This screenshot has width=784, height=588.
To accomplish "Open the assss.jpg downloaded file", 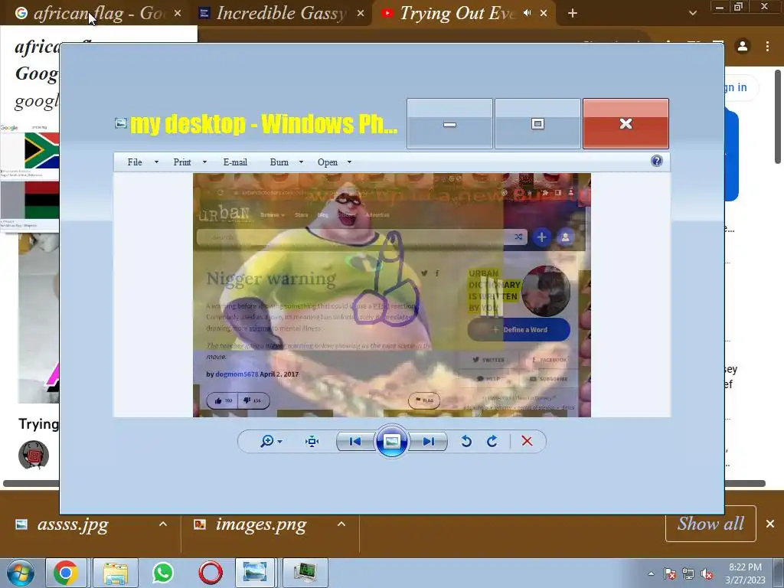I will click(x=73, y=524).
